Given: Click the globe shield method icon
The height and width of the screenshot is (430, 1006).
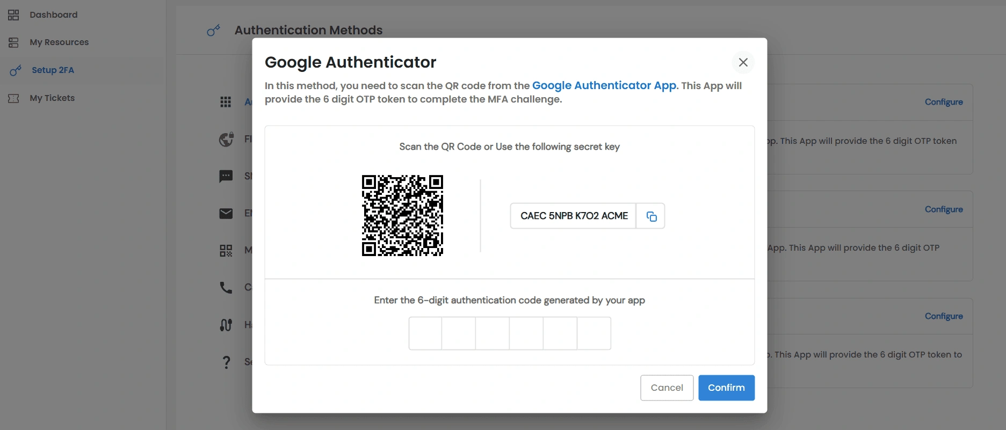Looking at the screenshot, I should coord(226,139).
